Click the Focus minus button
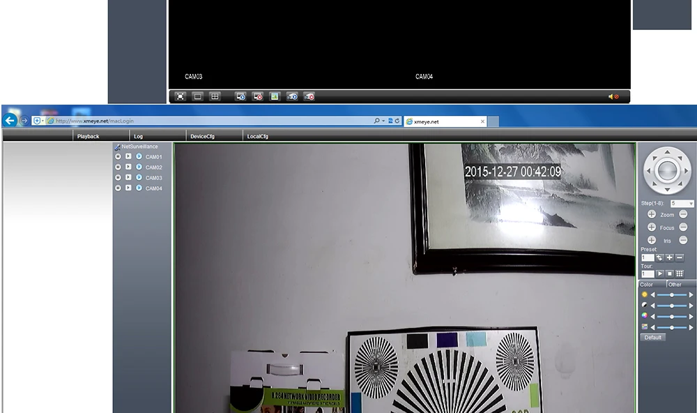 [683, 227]
